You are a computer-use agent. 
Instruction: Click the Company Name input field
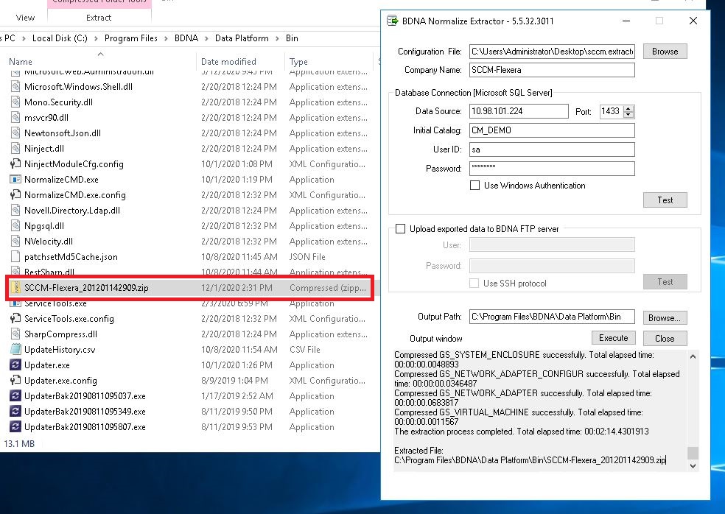click(552, 70)
